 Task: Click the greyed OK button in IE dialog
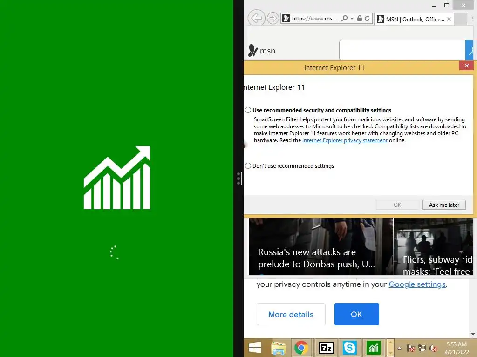[397, 205]
